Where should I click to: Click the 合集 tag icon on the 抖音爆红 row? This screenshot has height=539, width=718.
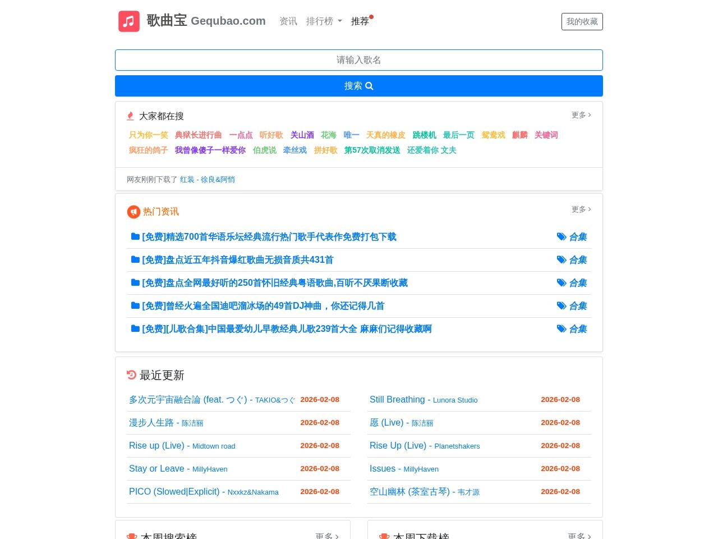[x=561, y=259]
